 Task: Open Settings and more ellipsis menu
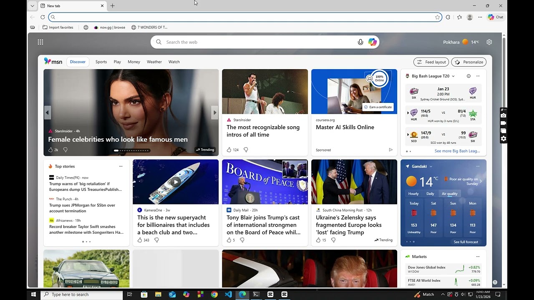tap(480, 17)
